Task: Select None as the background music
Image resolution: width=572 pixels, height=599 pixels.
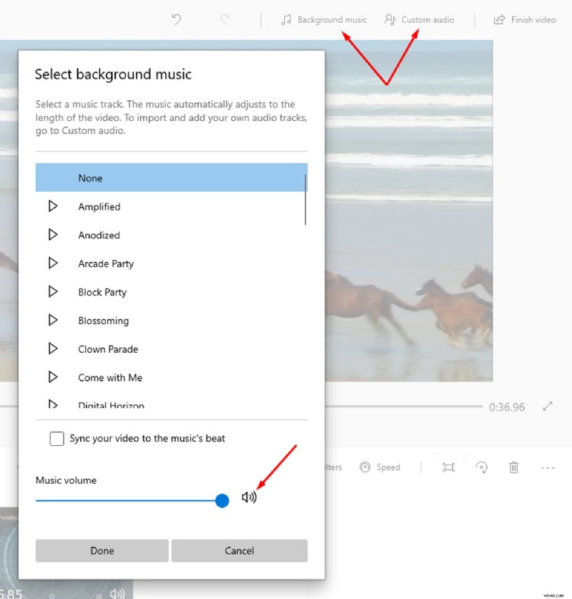Action: pyautogui.click(x=90, y=177)
